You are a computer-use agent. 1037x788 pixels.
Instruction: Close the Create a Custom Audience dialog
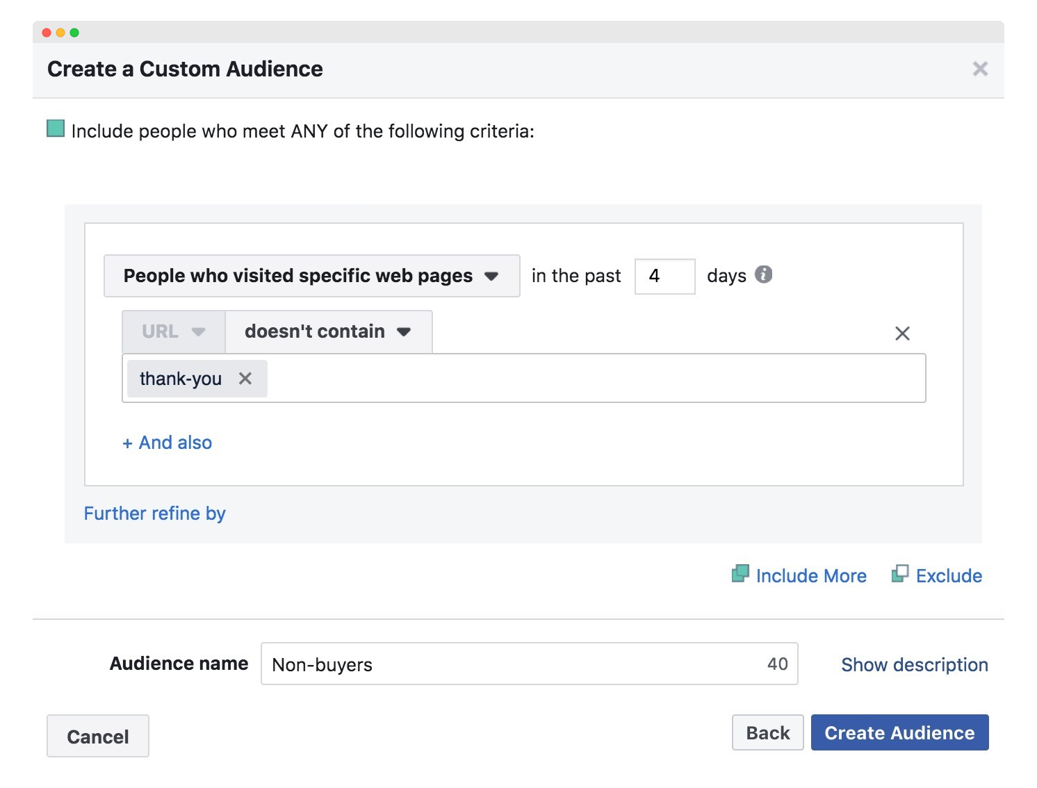point(980,69)
